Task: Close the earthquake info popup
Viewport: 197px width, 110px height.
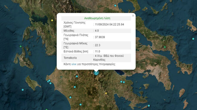Action: (x=133, y=16)
